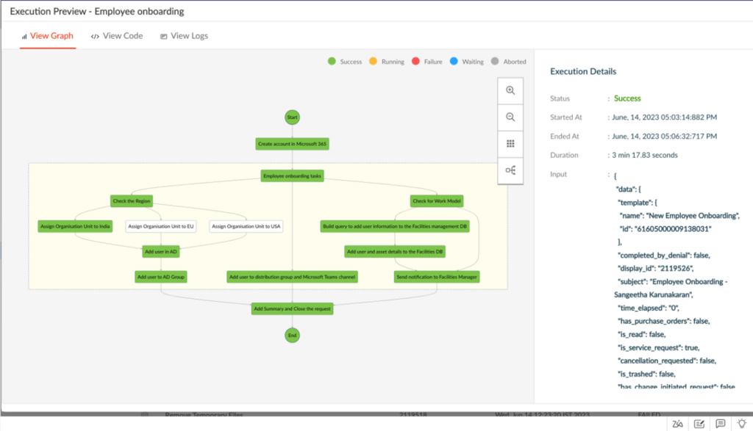Zoom in on the workflow graph
753x431 pixels.
510,90
